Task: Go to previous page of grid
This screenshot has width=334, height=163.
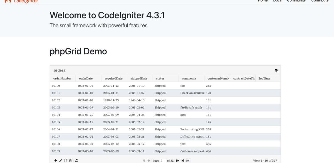Action: point(149,161)
